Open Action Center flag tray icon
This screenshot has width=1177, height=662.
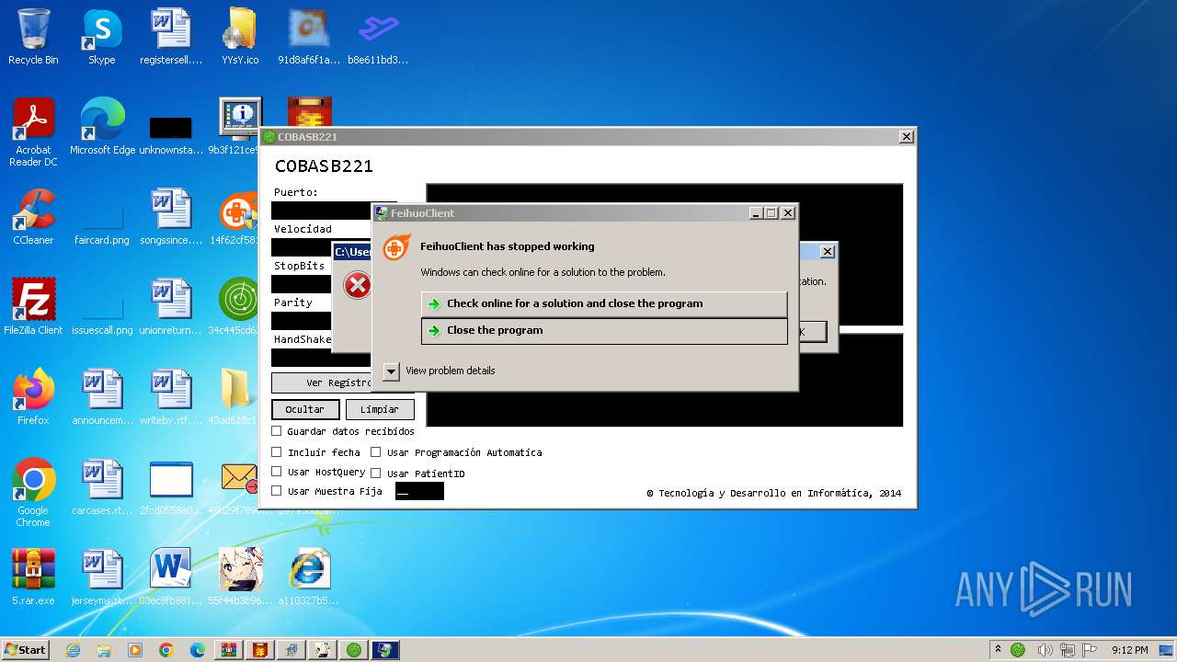(x=1091, y=650)
